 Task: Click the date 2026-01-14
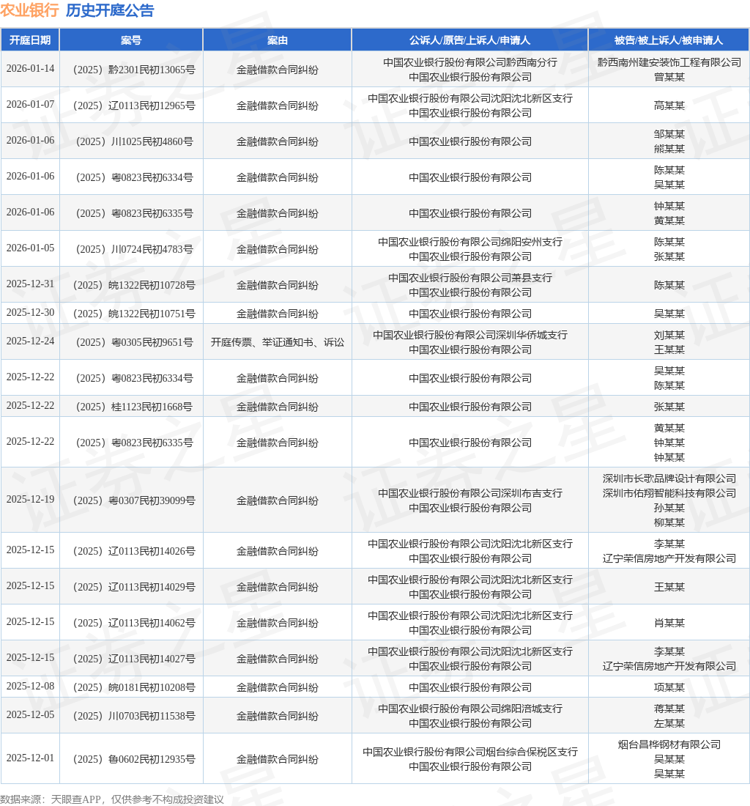click(x=30, y=68)
